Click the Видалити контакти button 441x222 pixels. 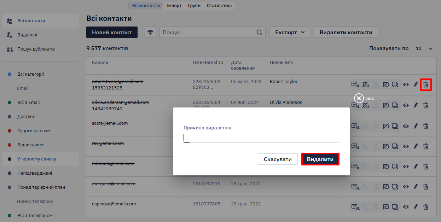tap(346, 32)
